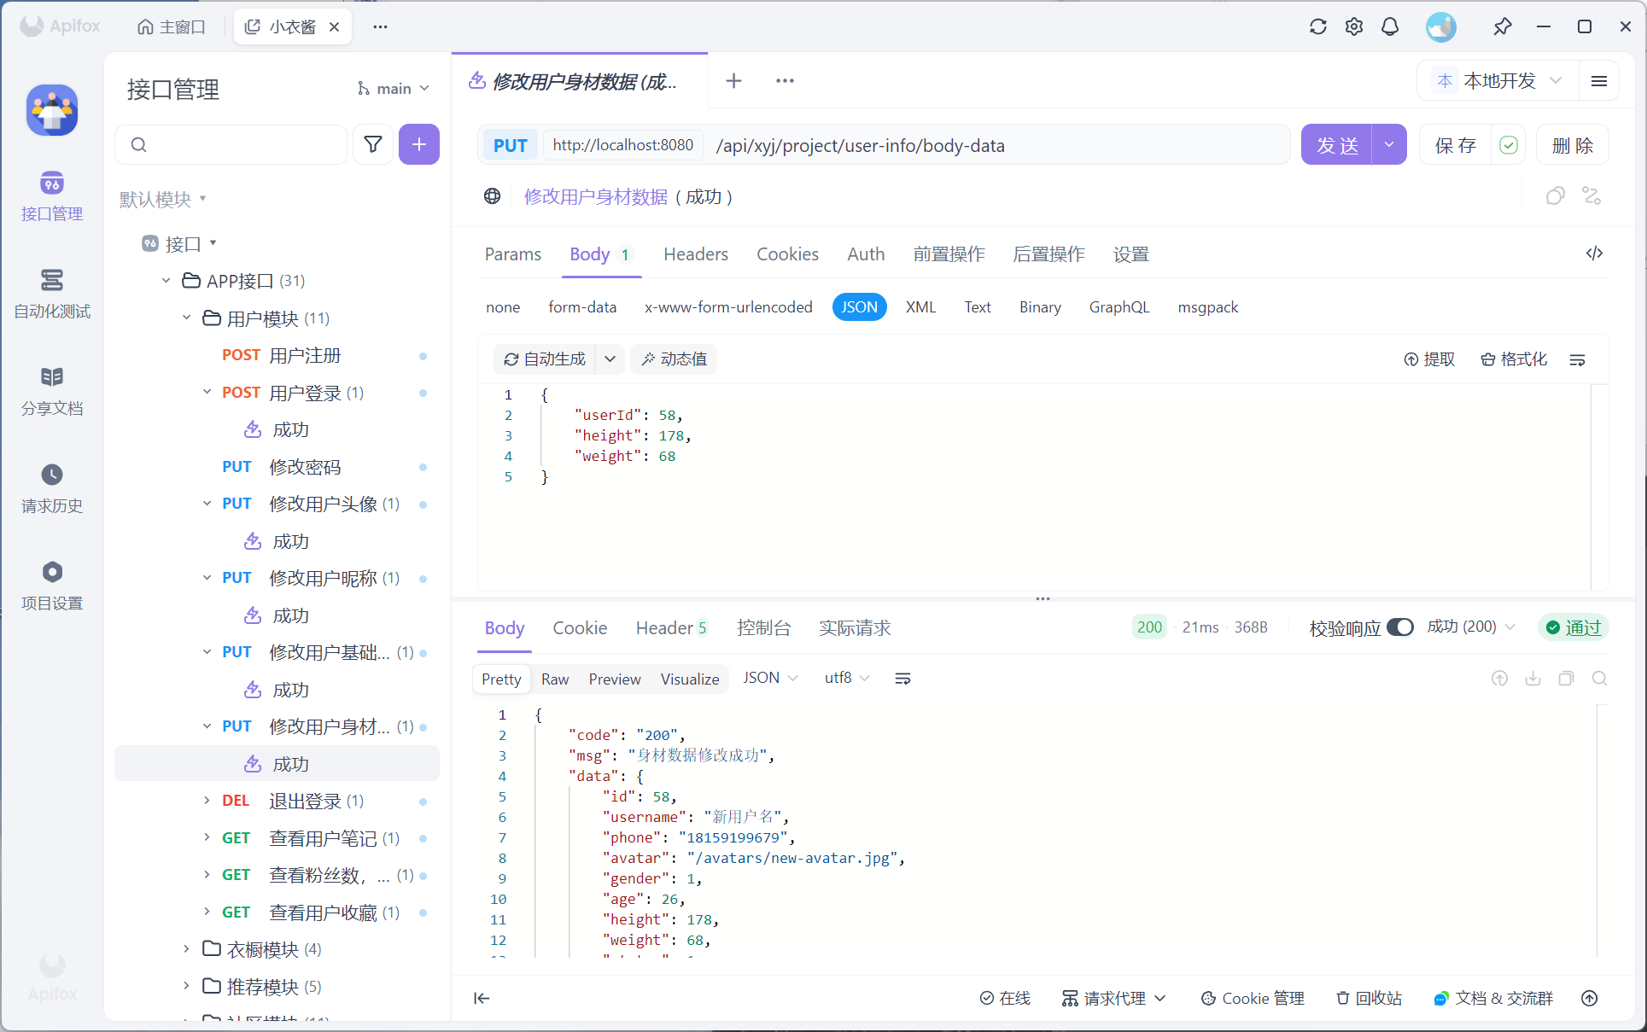Click the download response icon
This screenshot has height=1032, width=1647.
[1533, 679]
